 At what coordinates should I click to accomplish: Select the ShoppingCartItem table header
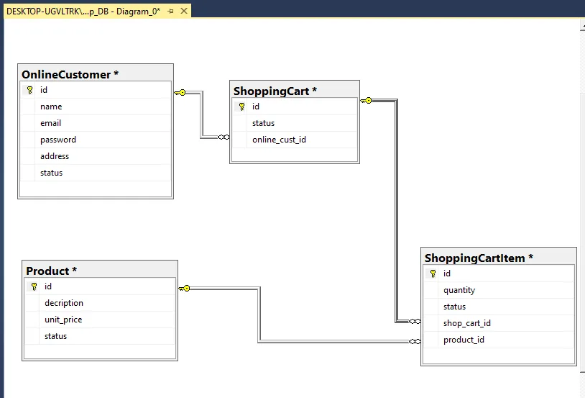499,258
